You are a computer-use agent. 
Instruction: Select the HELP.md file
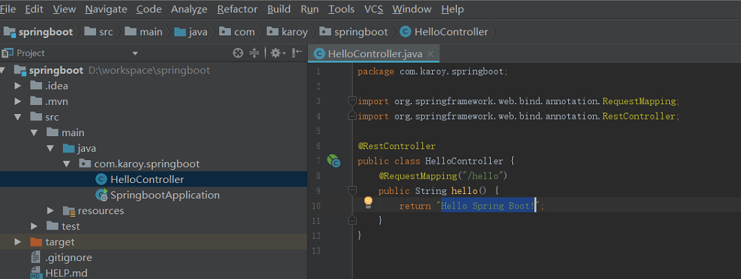click(153, 273)
